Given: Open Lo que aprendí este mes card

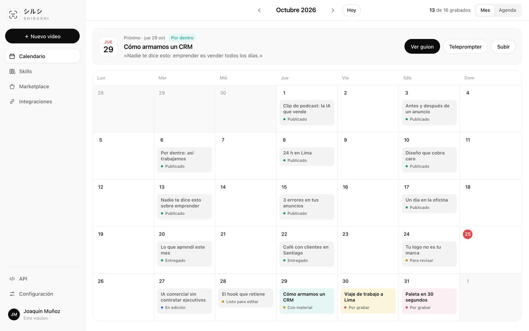Looking at the screenshot, I should (x=184, y=254).
